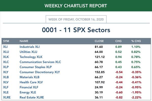
Task: Open Utilities XLU chart link
Action: 28,52
